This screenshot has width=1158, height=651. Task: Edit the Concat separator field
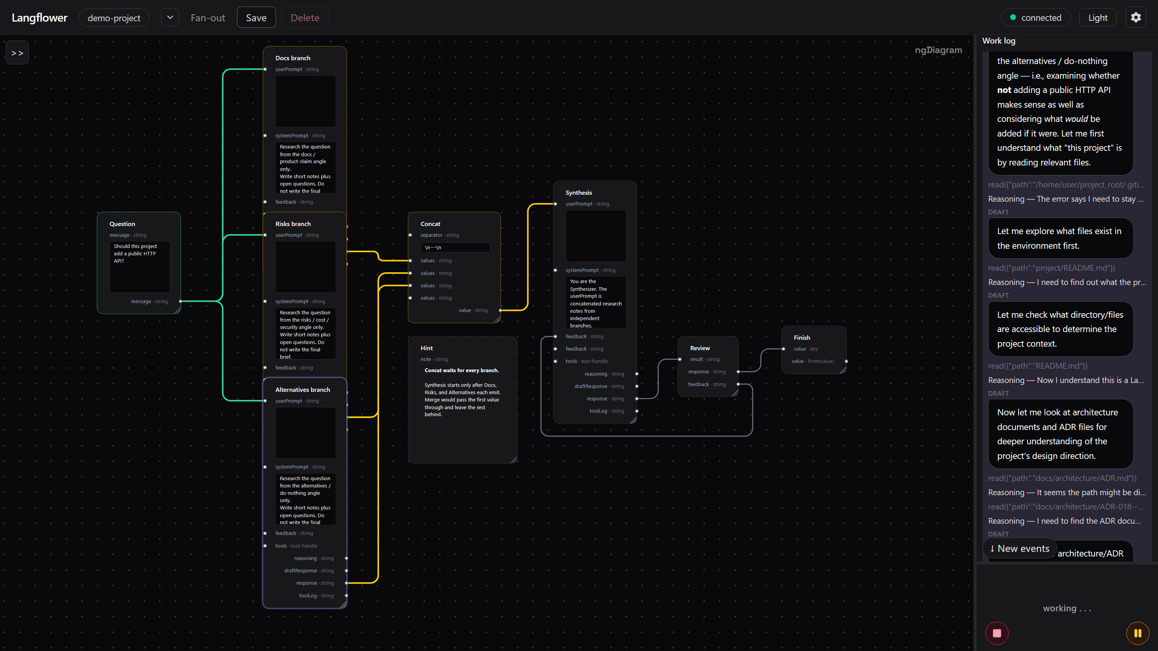pyautogui.click(x=455, y=247)
